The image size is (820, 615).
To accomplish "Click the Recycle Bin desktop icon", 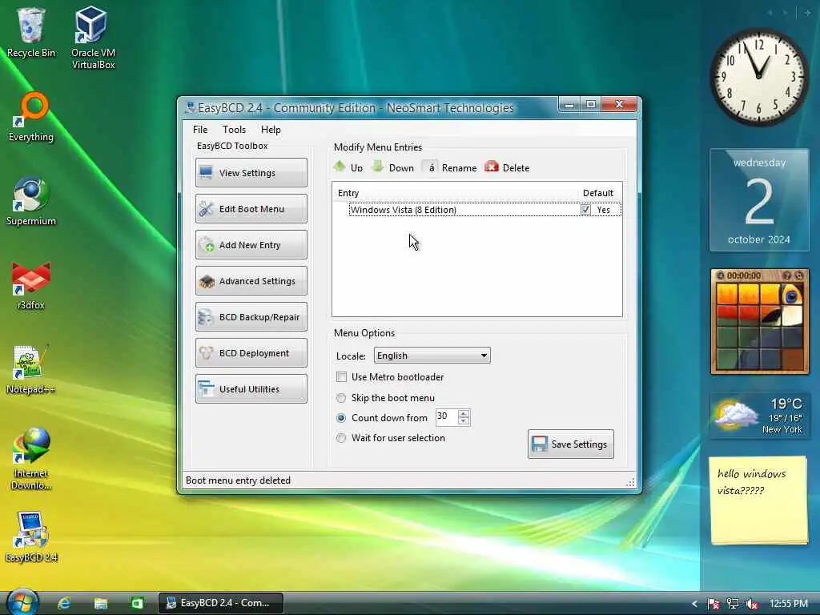I will click(31, 32).
